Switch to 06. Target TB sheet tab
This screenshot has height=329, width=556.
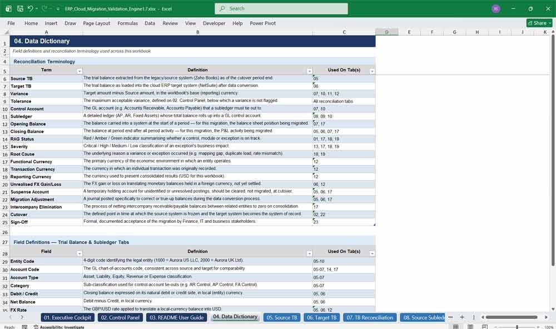(x=321, y=317)
